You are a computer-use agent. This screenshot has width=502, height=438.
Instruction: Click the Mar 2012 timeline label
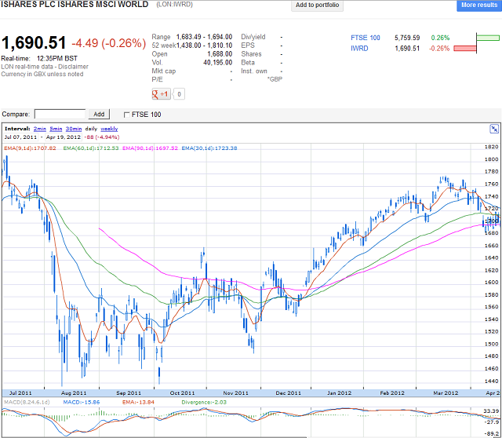(446, 393)
